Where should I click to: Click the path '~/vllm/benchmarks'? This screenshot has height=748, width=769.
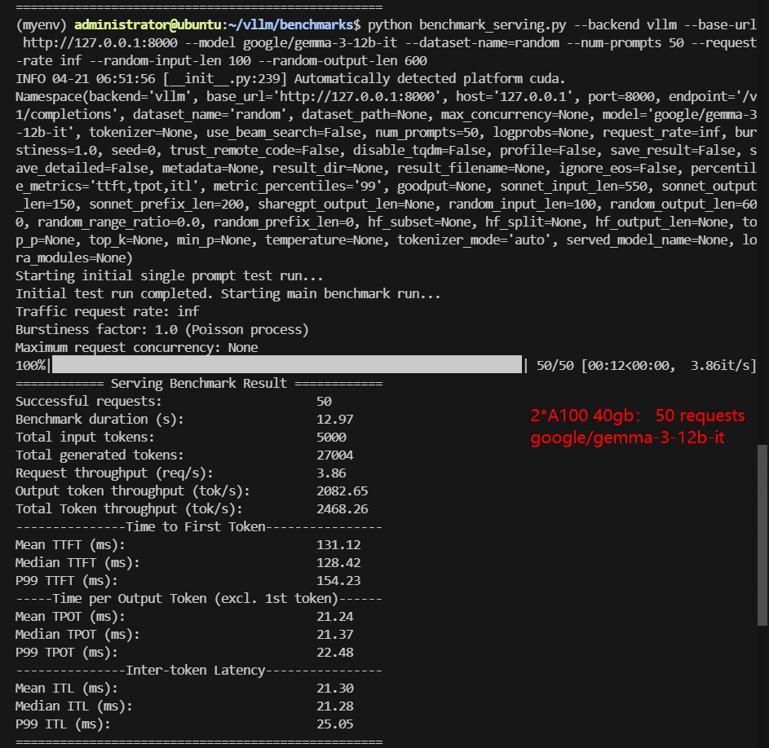(290, 25)
